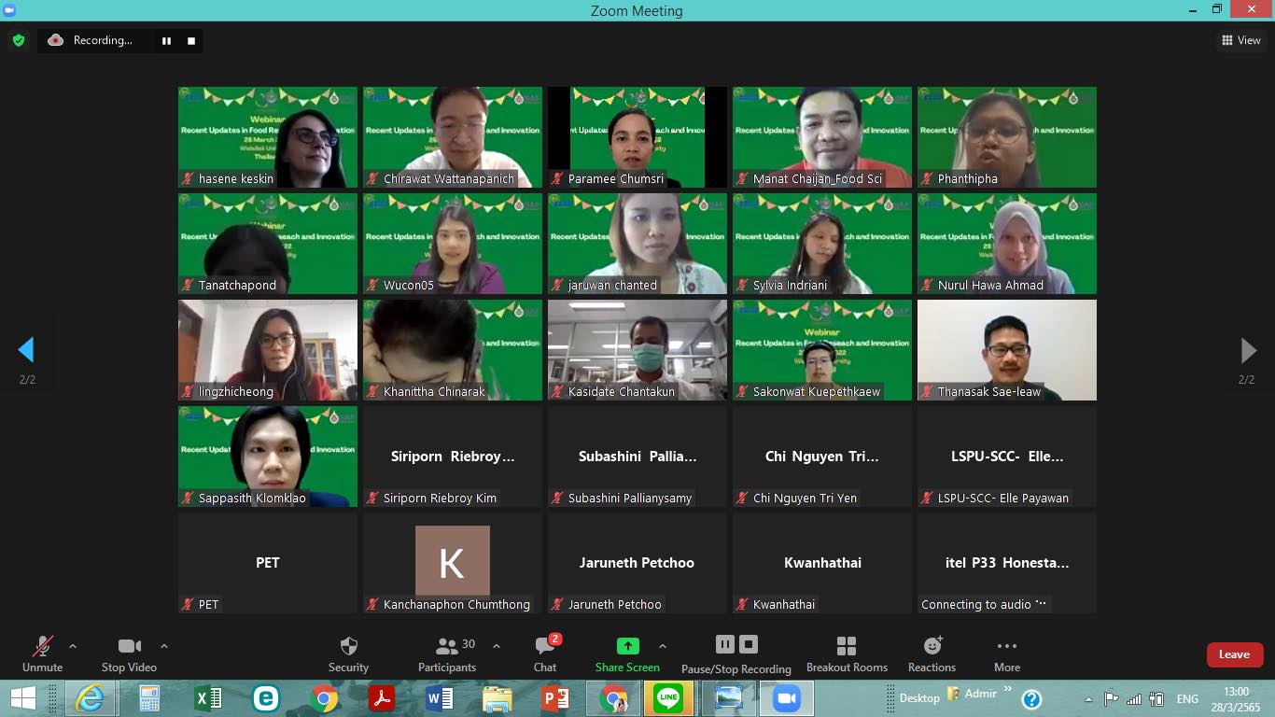
Task: Click the green Share Screen icon
Action: 627,646
